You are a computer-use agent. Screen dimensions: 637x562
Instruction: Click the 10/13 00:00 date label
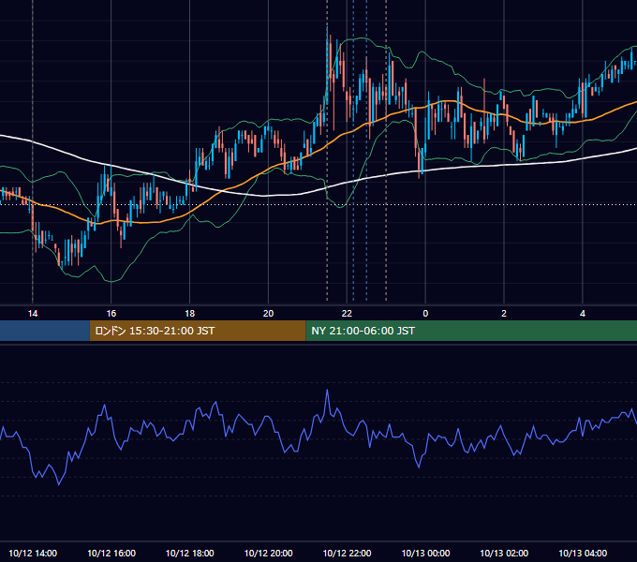tap(425, 553)
